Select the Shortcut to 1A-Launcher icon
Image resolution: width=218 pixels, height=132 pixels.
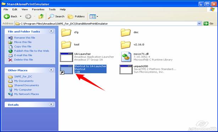[x=66, y=69]
